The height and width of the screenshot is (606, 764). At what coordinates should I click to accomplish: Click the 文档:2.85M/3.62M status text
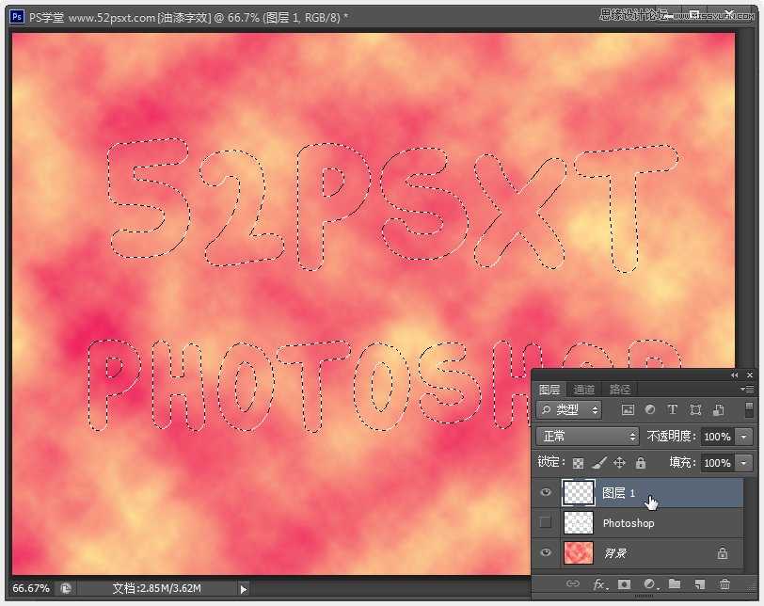[156, 588]
